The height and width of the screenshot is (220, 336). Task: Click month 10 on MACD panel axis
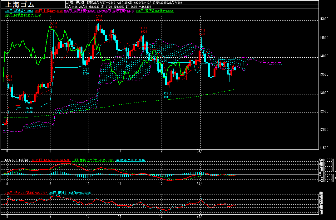click(x=88, y=184)
